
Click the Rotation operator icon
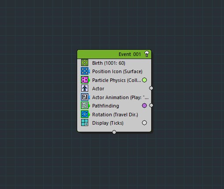tap(85, 114)
